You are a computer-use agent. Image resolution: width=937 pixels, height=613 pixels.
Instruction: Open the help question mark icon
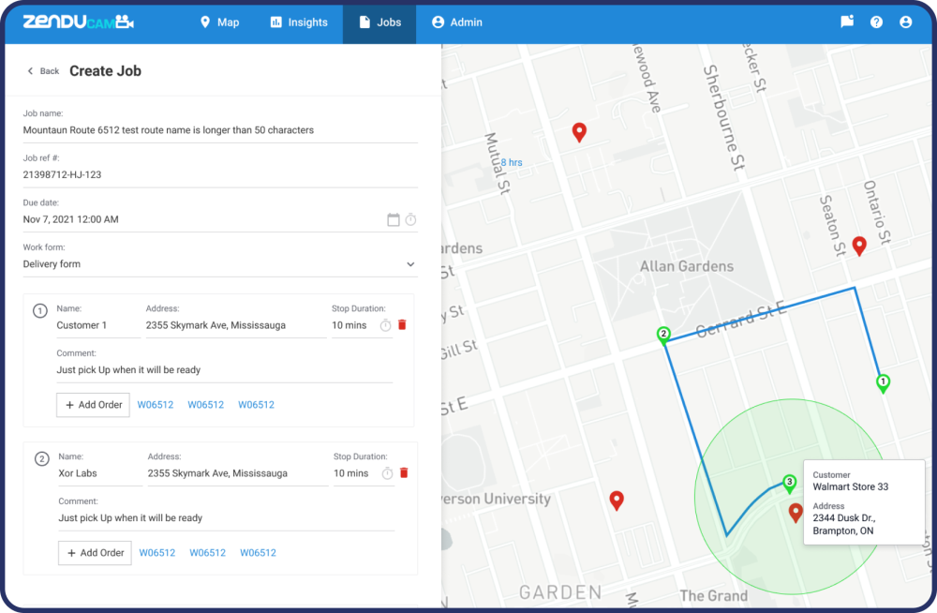tap(876, 22)
